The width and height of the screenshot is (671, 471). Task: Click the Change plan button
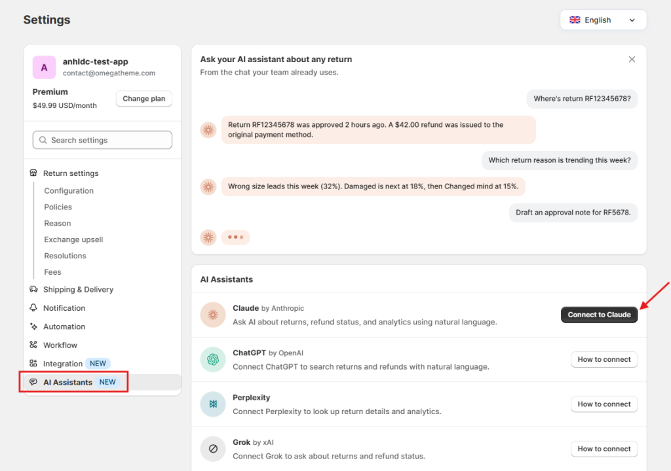pyautogui.click(x=144, y=99)
